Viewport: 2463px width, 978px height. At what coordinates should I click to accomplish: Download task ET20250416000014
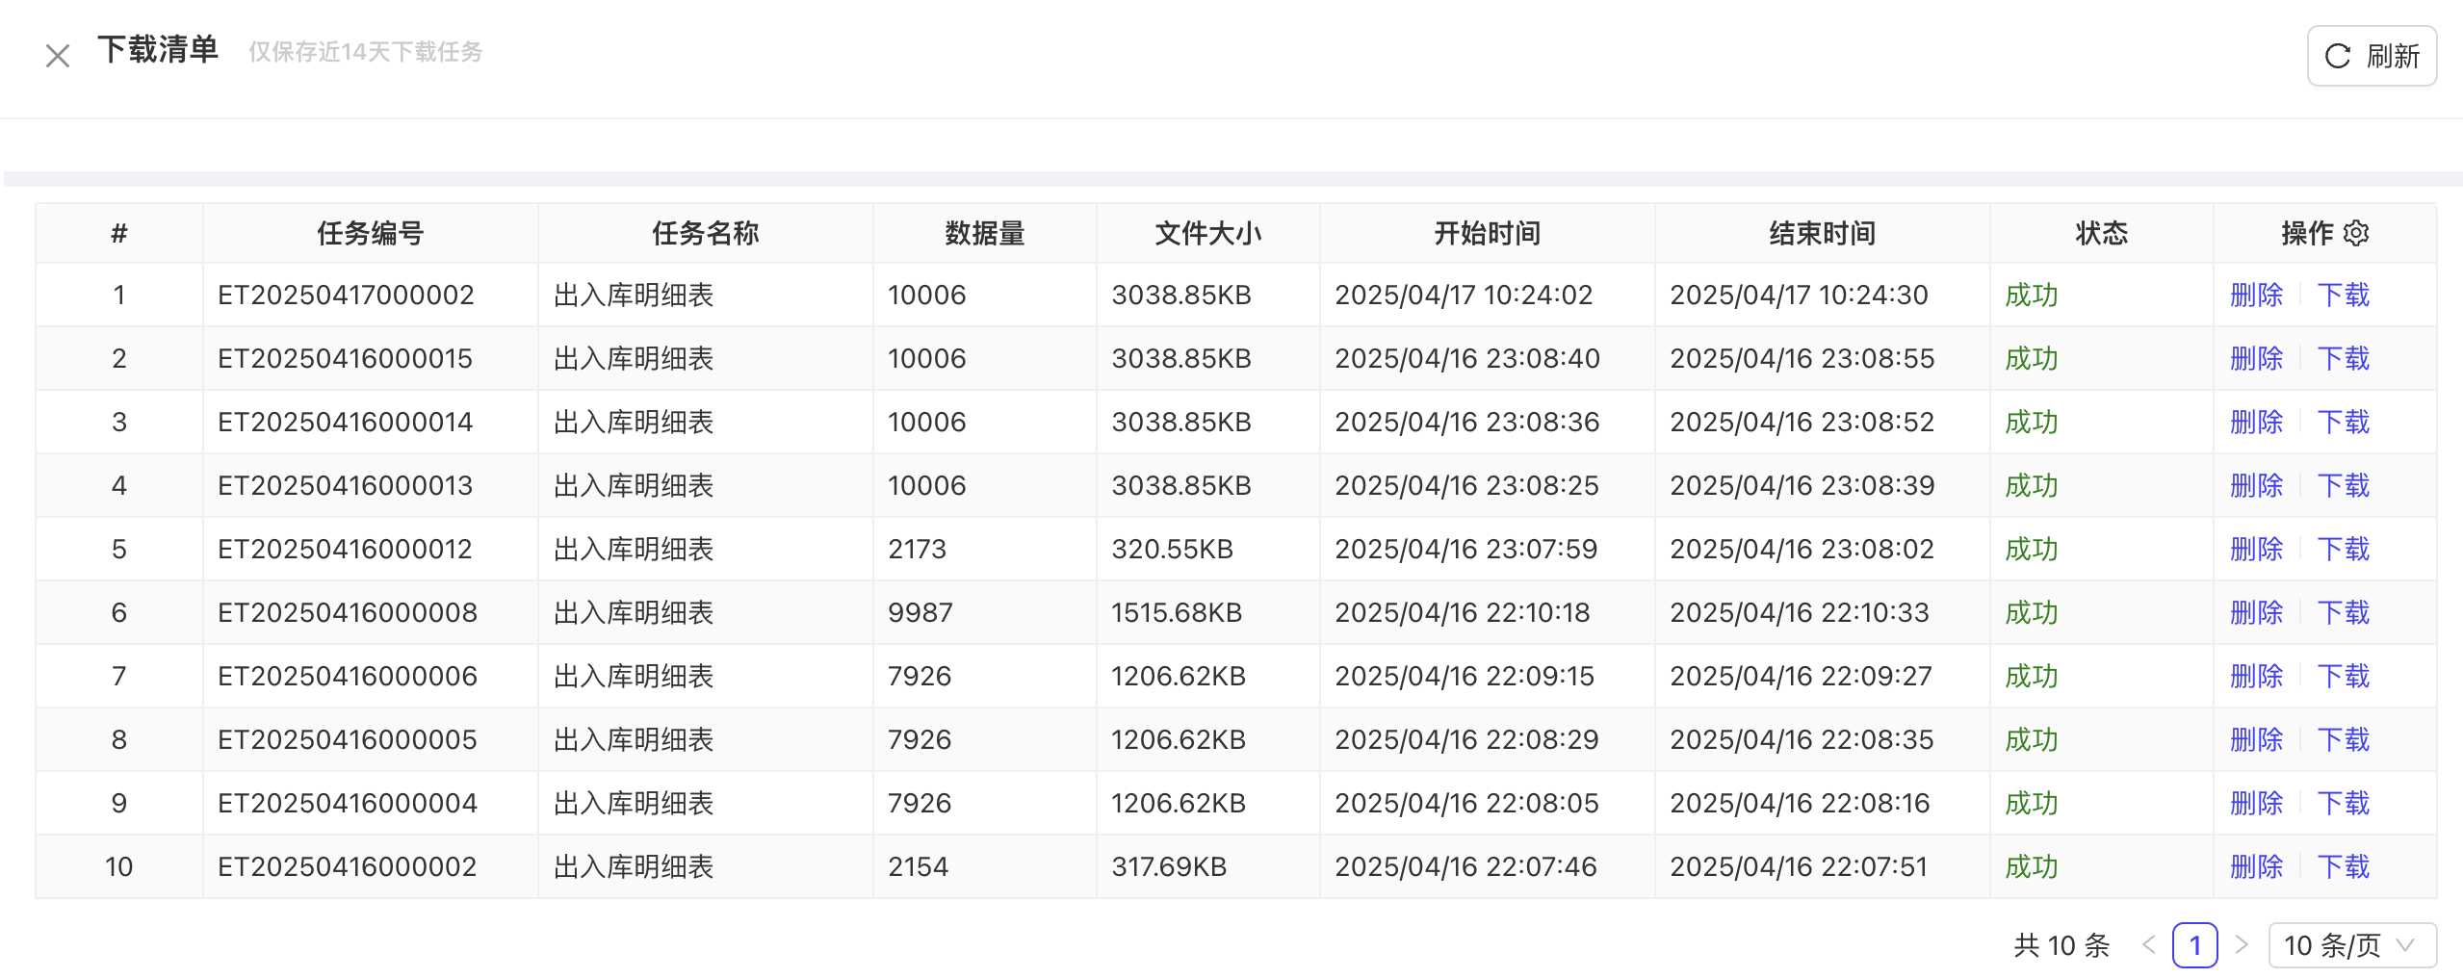coord(2343,422)
